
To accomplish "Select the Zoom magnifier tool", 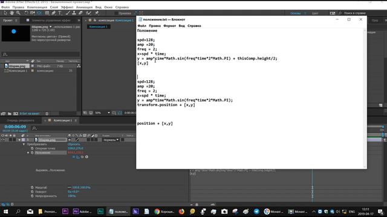I will 18,13.
